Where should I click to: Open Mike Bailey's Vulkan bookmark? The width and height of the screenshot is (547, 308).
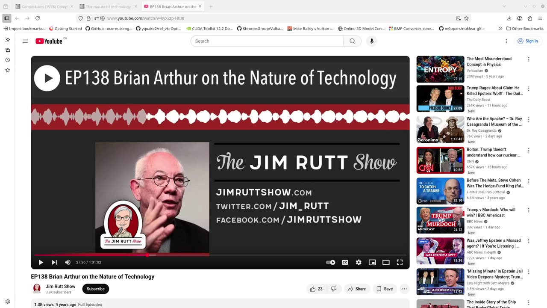(310, 29)
